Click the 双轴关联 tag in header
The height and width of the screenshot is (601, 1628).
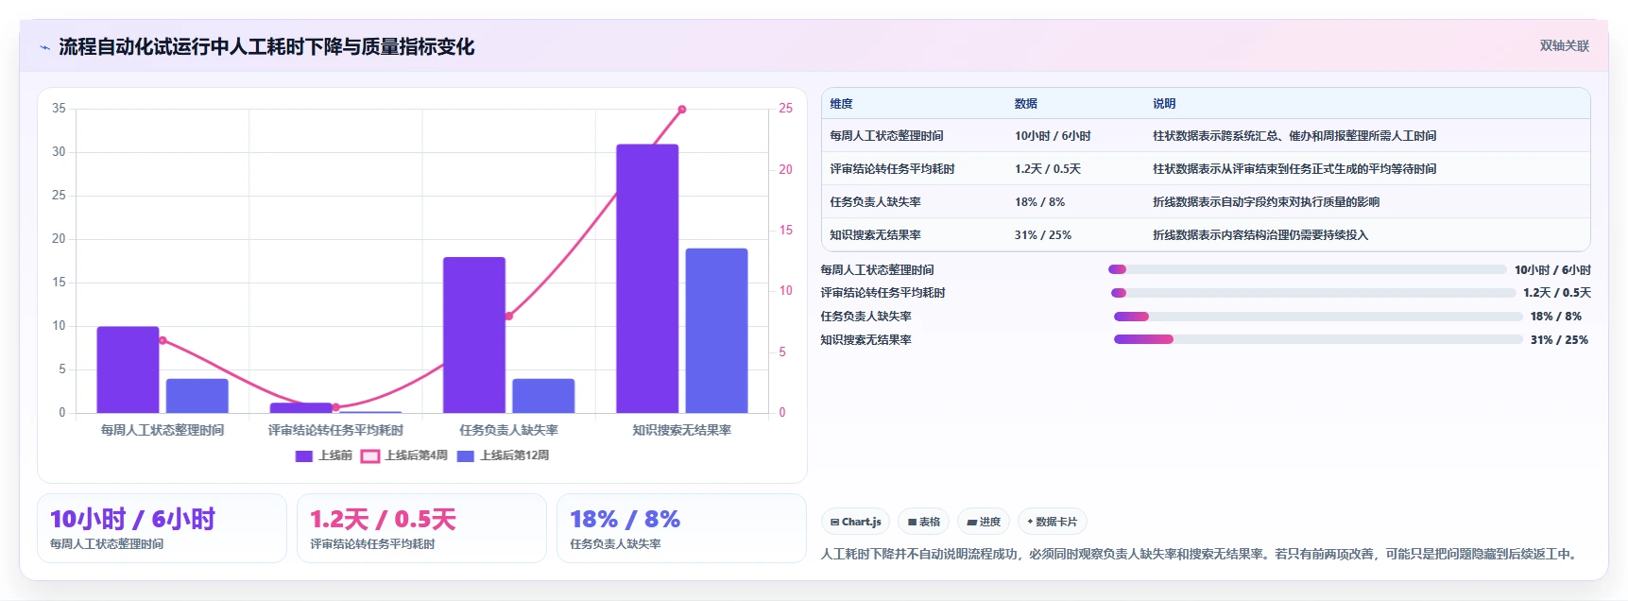1565,46
